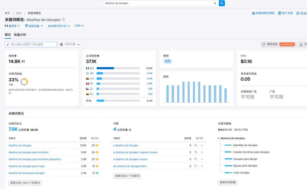Image resolution: width=307 pixels, height=189 pixels.
Task: Click the refresh icon on 更新指标 button
Action: [264, 44]
